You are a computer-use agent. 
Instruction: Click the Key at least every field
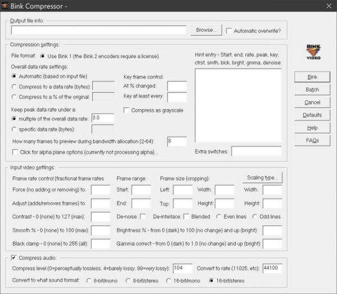pos(177,97)
